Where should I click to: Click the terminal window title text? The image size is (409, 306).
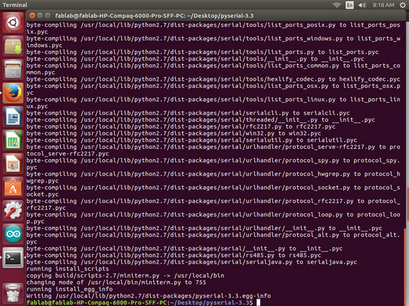click(x=154, y=16)
